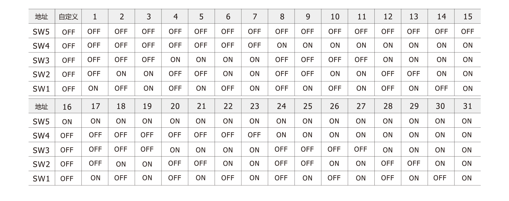Click top table SW5 row label
This screenshot has width=509, height=201.
41,32
